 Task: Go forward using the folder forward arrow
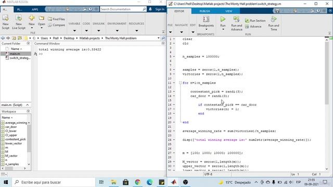(8, 38)
